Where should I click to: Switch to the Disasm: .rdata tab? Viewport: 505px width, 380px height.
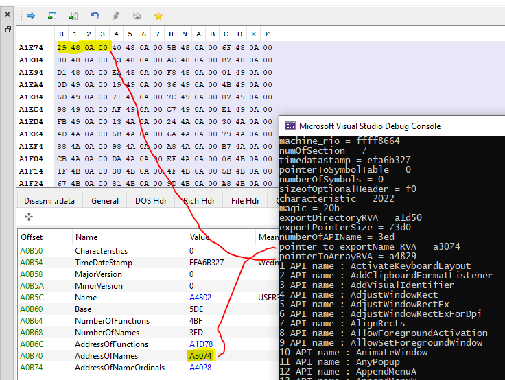pos(51,201)
